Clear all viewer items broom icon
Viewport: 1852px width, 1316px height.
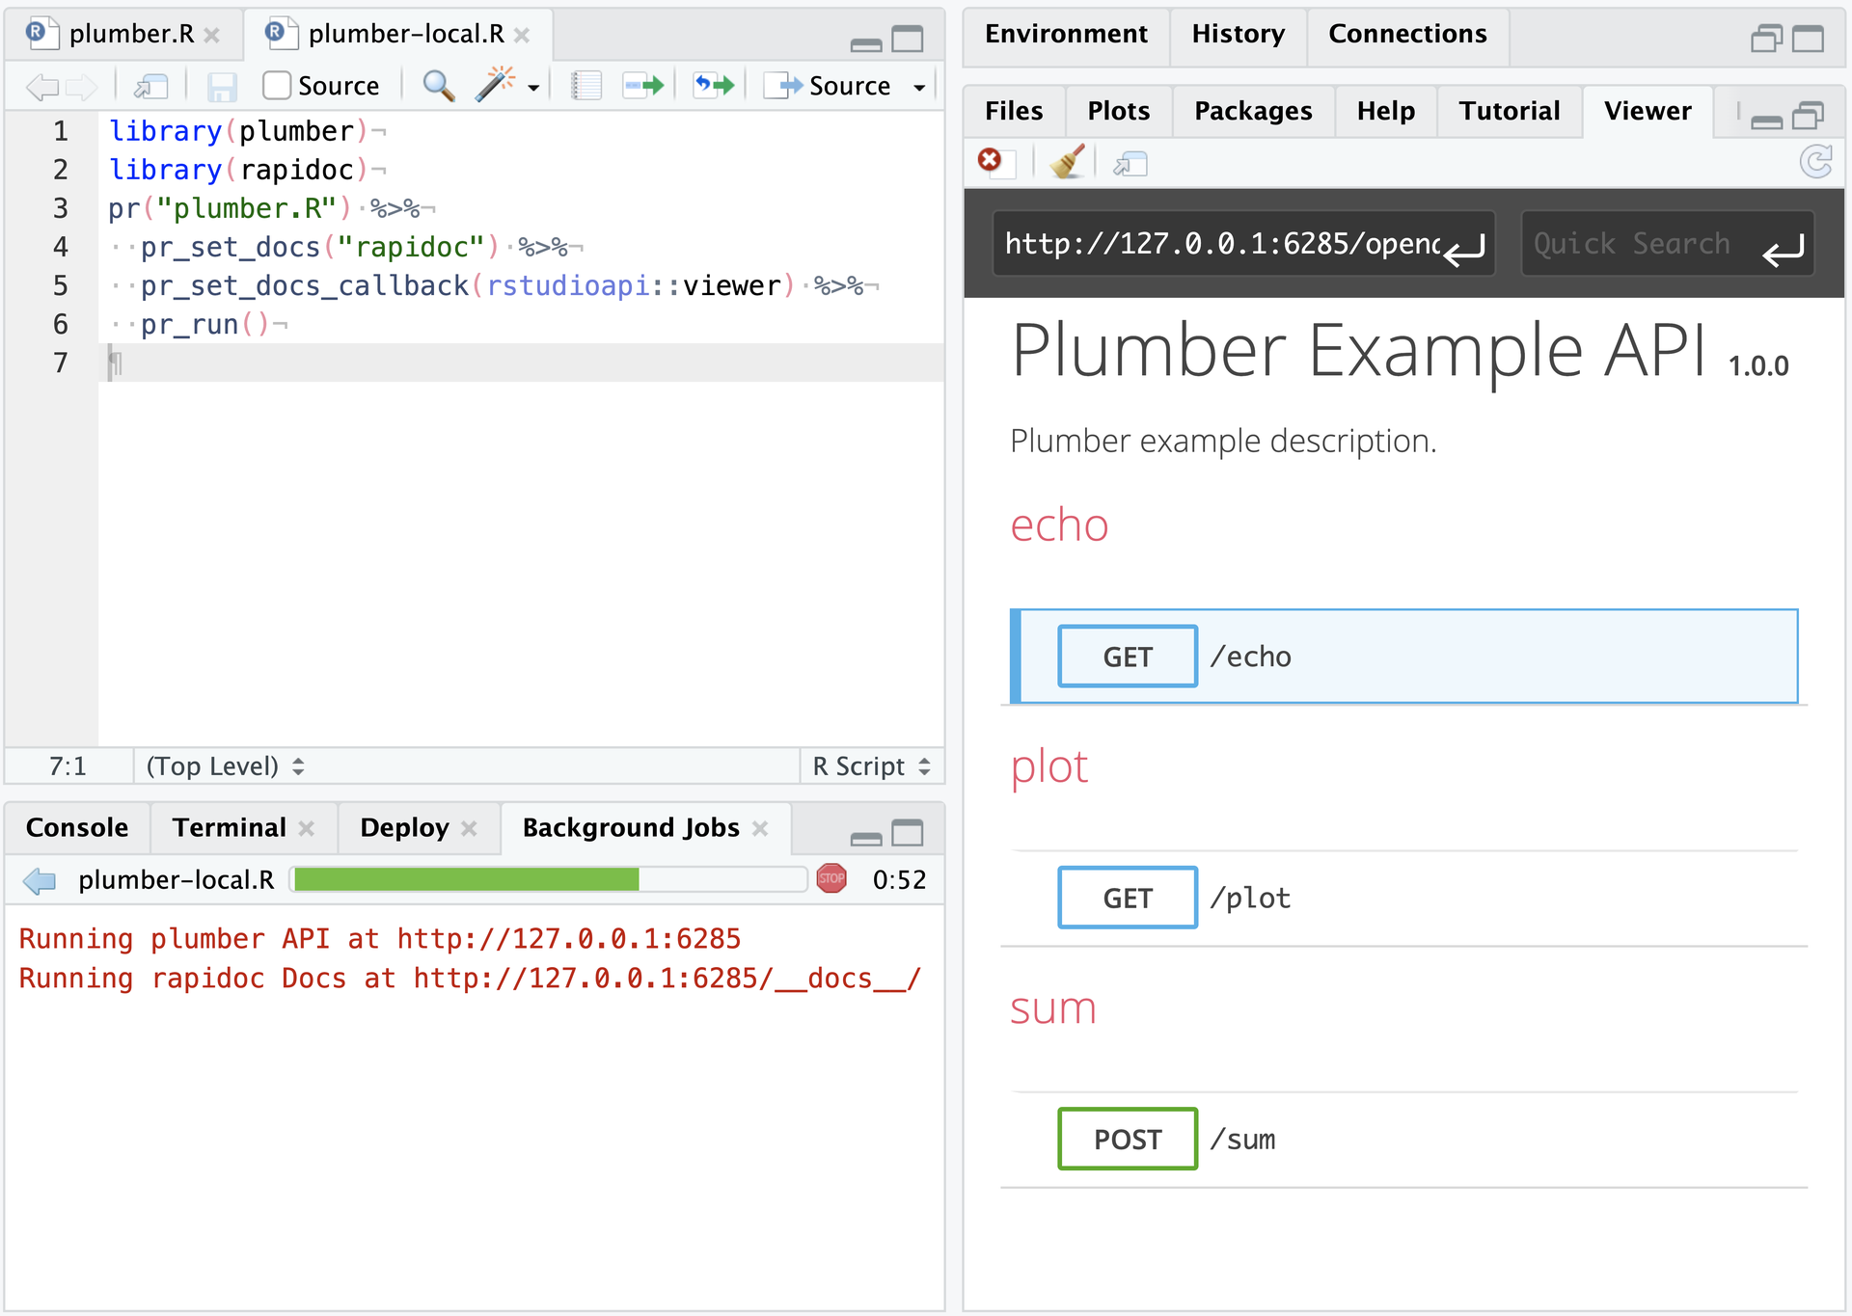[x=1067, y=162]
